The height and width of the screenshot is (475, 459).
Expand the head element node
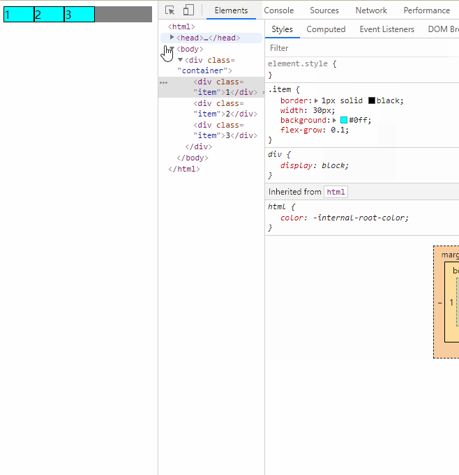(172, 37)
